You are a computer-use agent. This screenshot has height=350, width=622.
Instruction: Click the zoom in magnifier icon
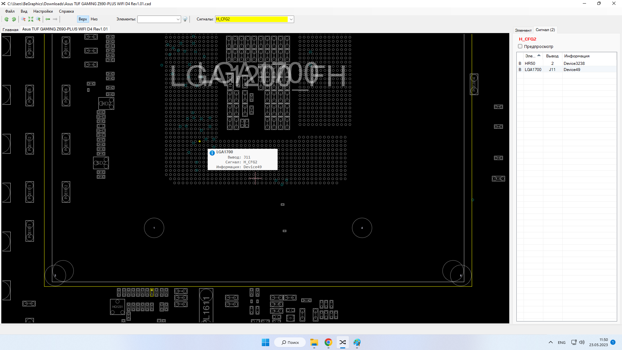[38, 19]
